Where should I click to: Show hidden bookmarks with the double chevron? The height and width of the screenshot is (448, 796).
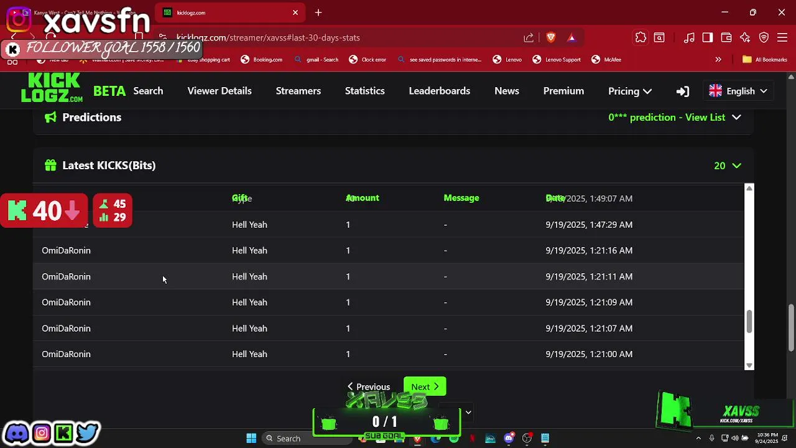pyautogui.click(x=718, y=60)
